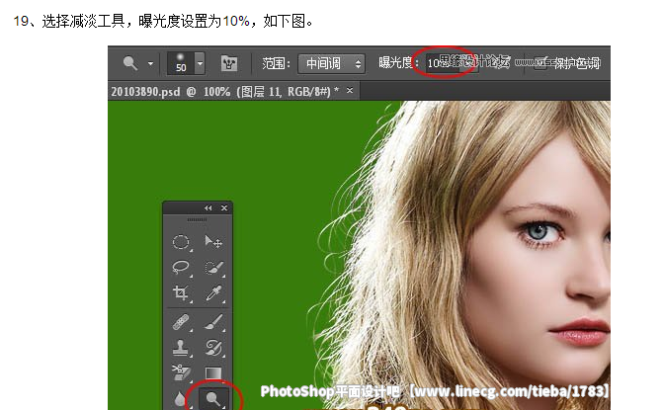Image resolution: width=664 pixels, height=410 pixels.
Task: Select the History Brush tool
Action: (213, 348)
